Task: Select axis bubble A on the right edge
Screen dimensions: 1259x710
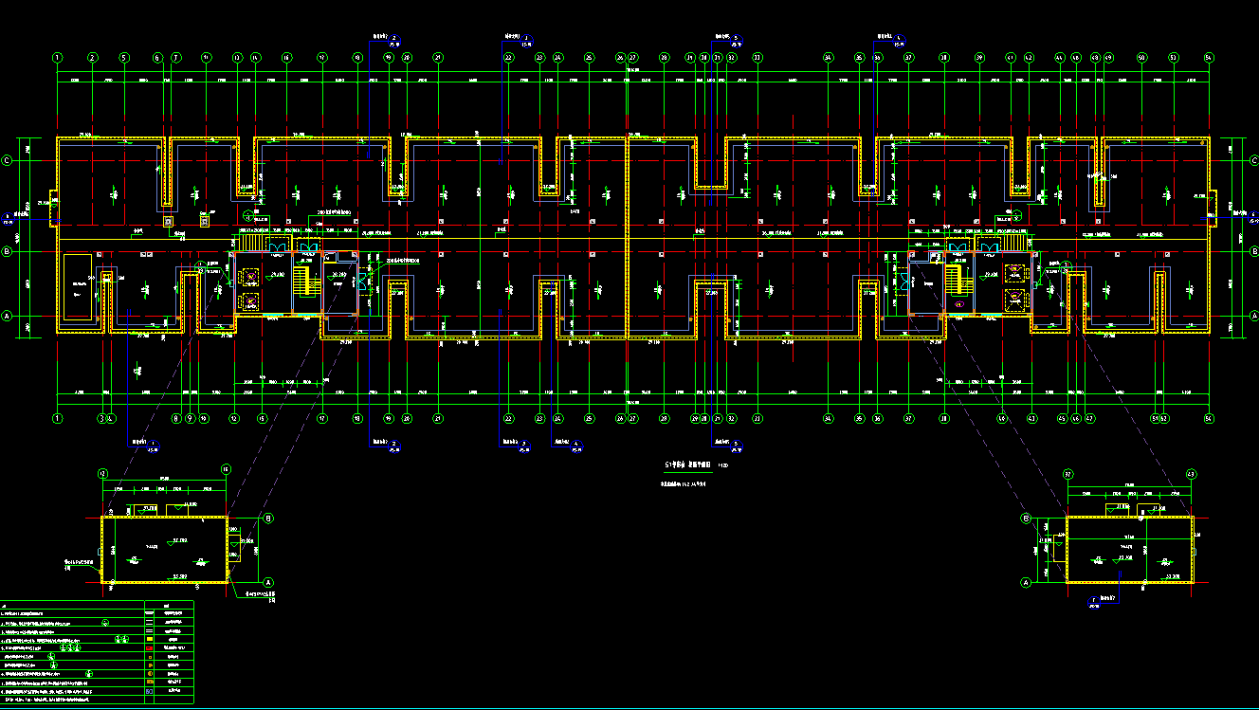Action: (x=1252, y=316)
